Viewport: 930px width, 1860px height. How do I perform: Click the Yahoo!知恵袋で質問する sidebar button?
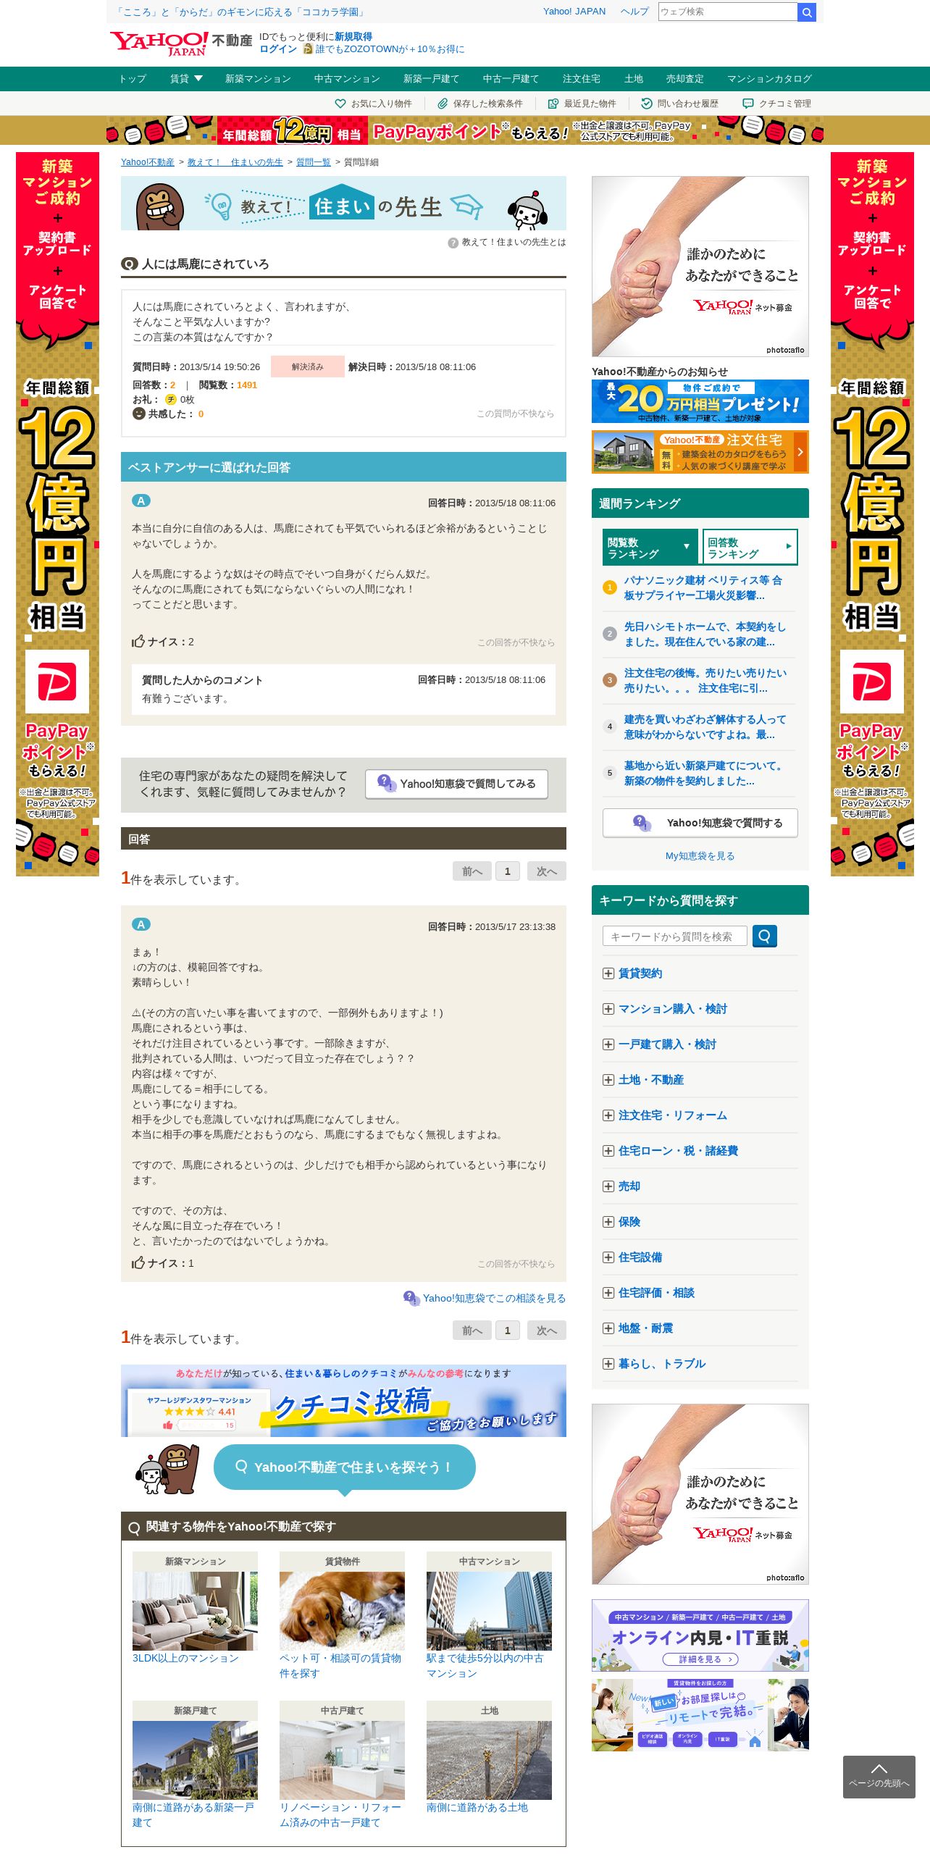click(700, 823)
